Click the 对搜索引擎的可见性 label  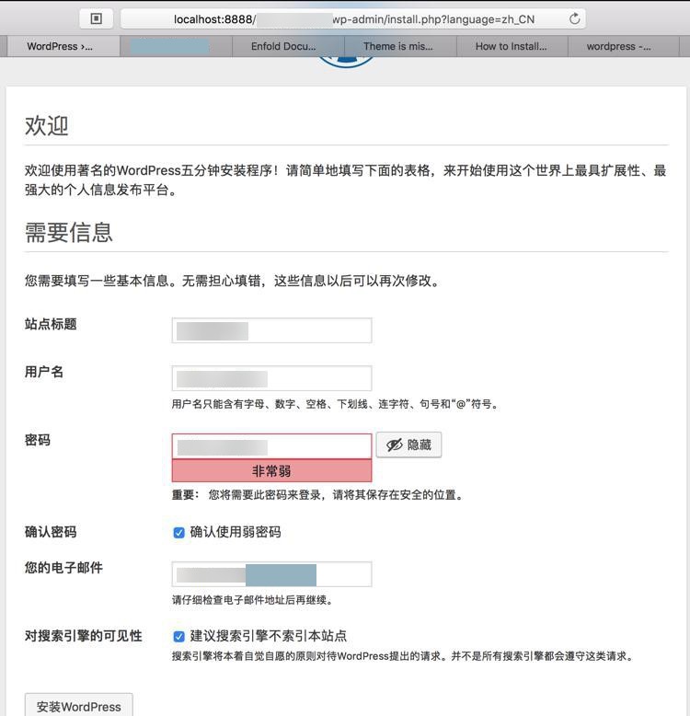point(84,636)
